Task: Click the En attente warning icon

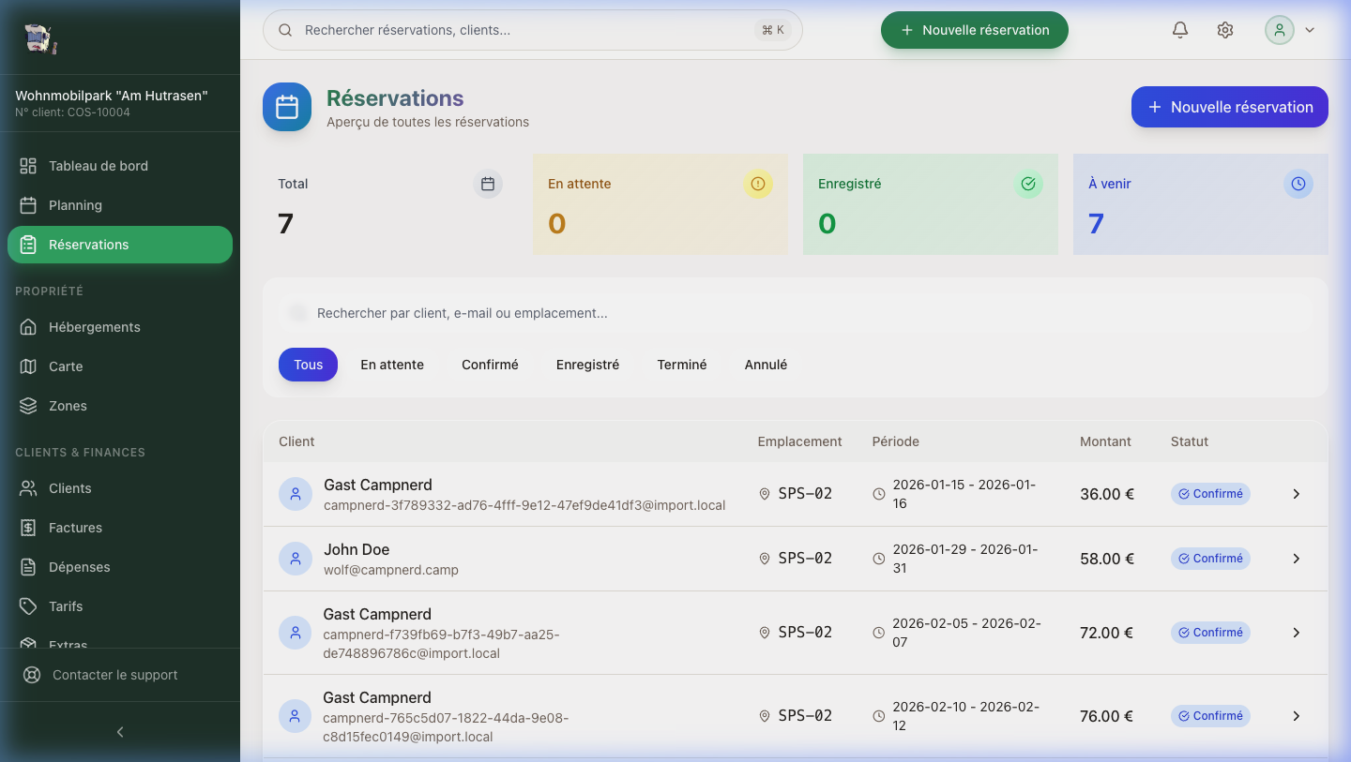Action: [x=758, y=184]
